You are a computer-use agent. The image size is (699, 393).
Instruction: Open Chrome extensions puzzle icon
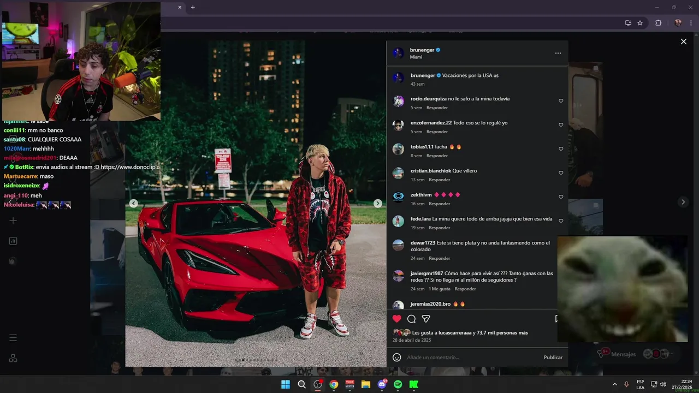pyautogui.click(x=658, y=23)
